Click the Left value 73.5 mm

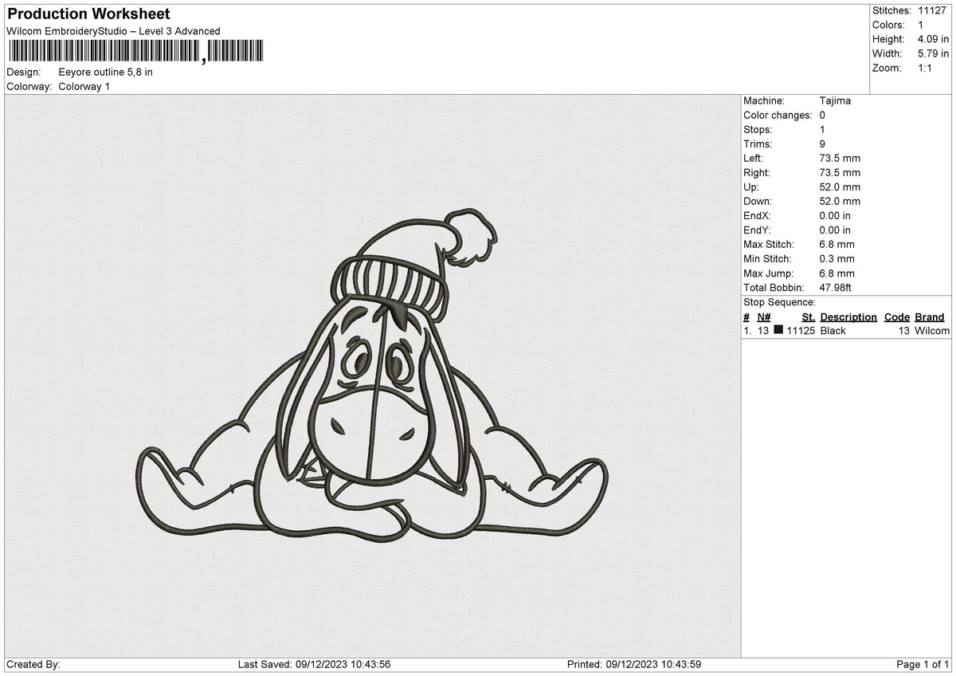840,158
